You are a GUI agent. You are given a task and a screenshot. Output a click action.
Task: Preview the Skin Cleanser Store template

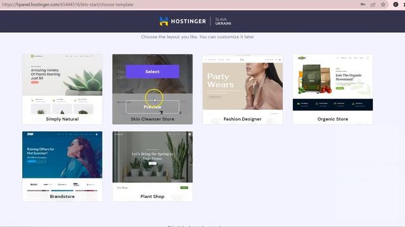153,107
